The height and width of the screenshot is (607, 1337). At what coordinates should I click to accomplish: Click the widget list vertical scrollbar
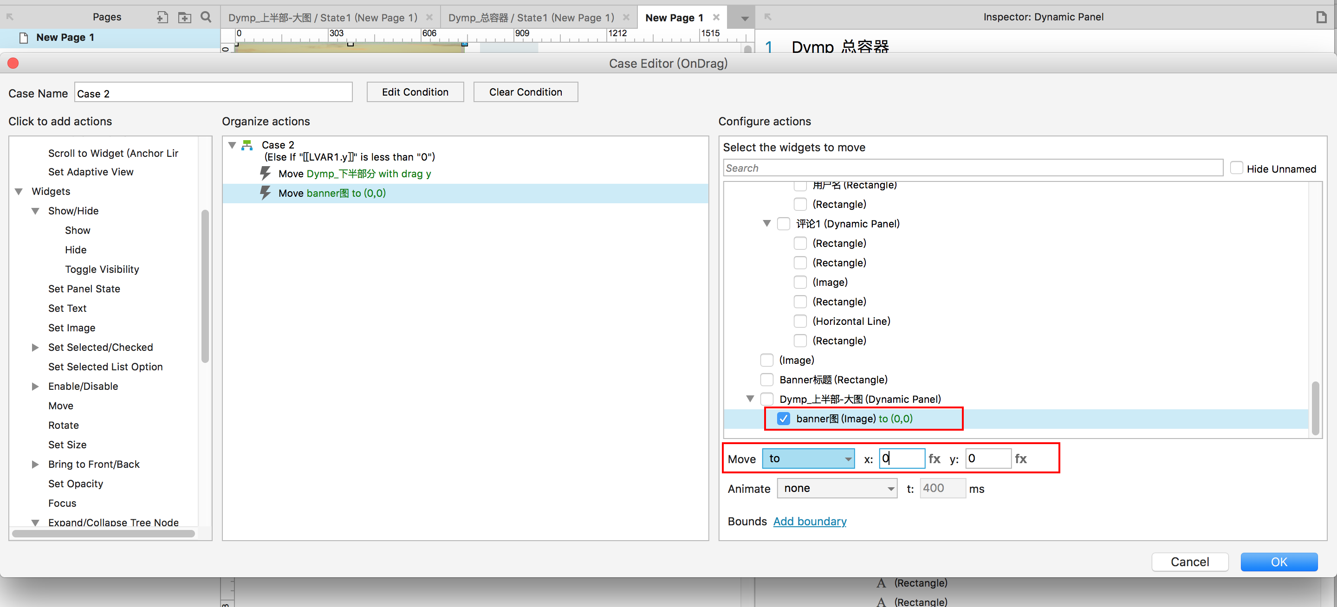tap(1315, 408)
